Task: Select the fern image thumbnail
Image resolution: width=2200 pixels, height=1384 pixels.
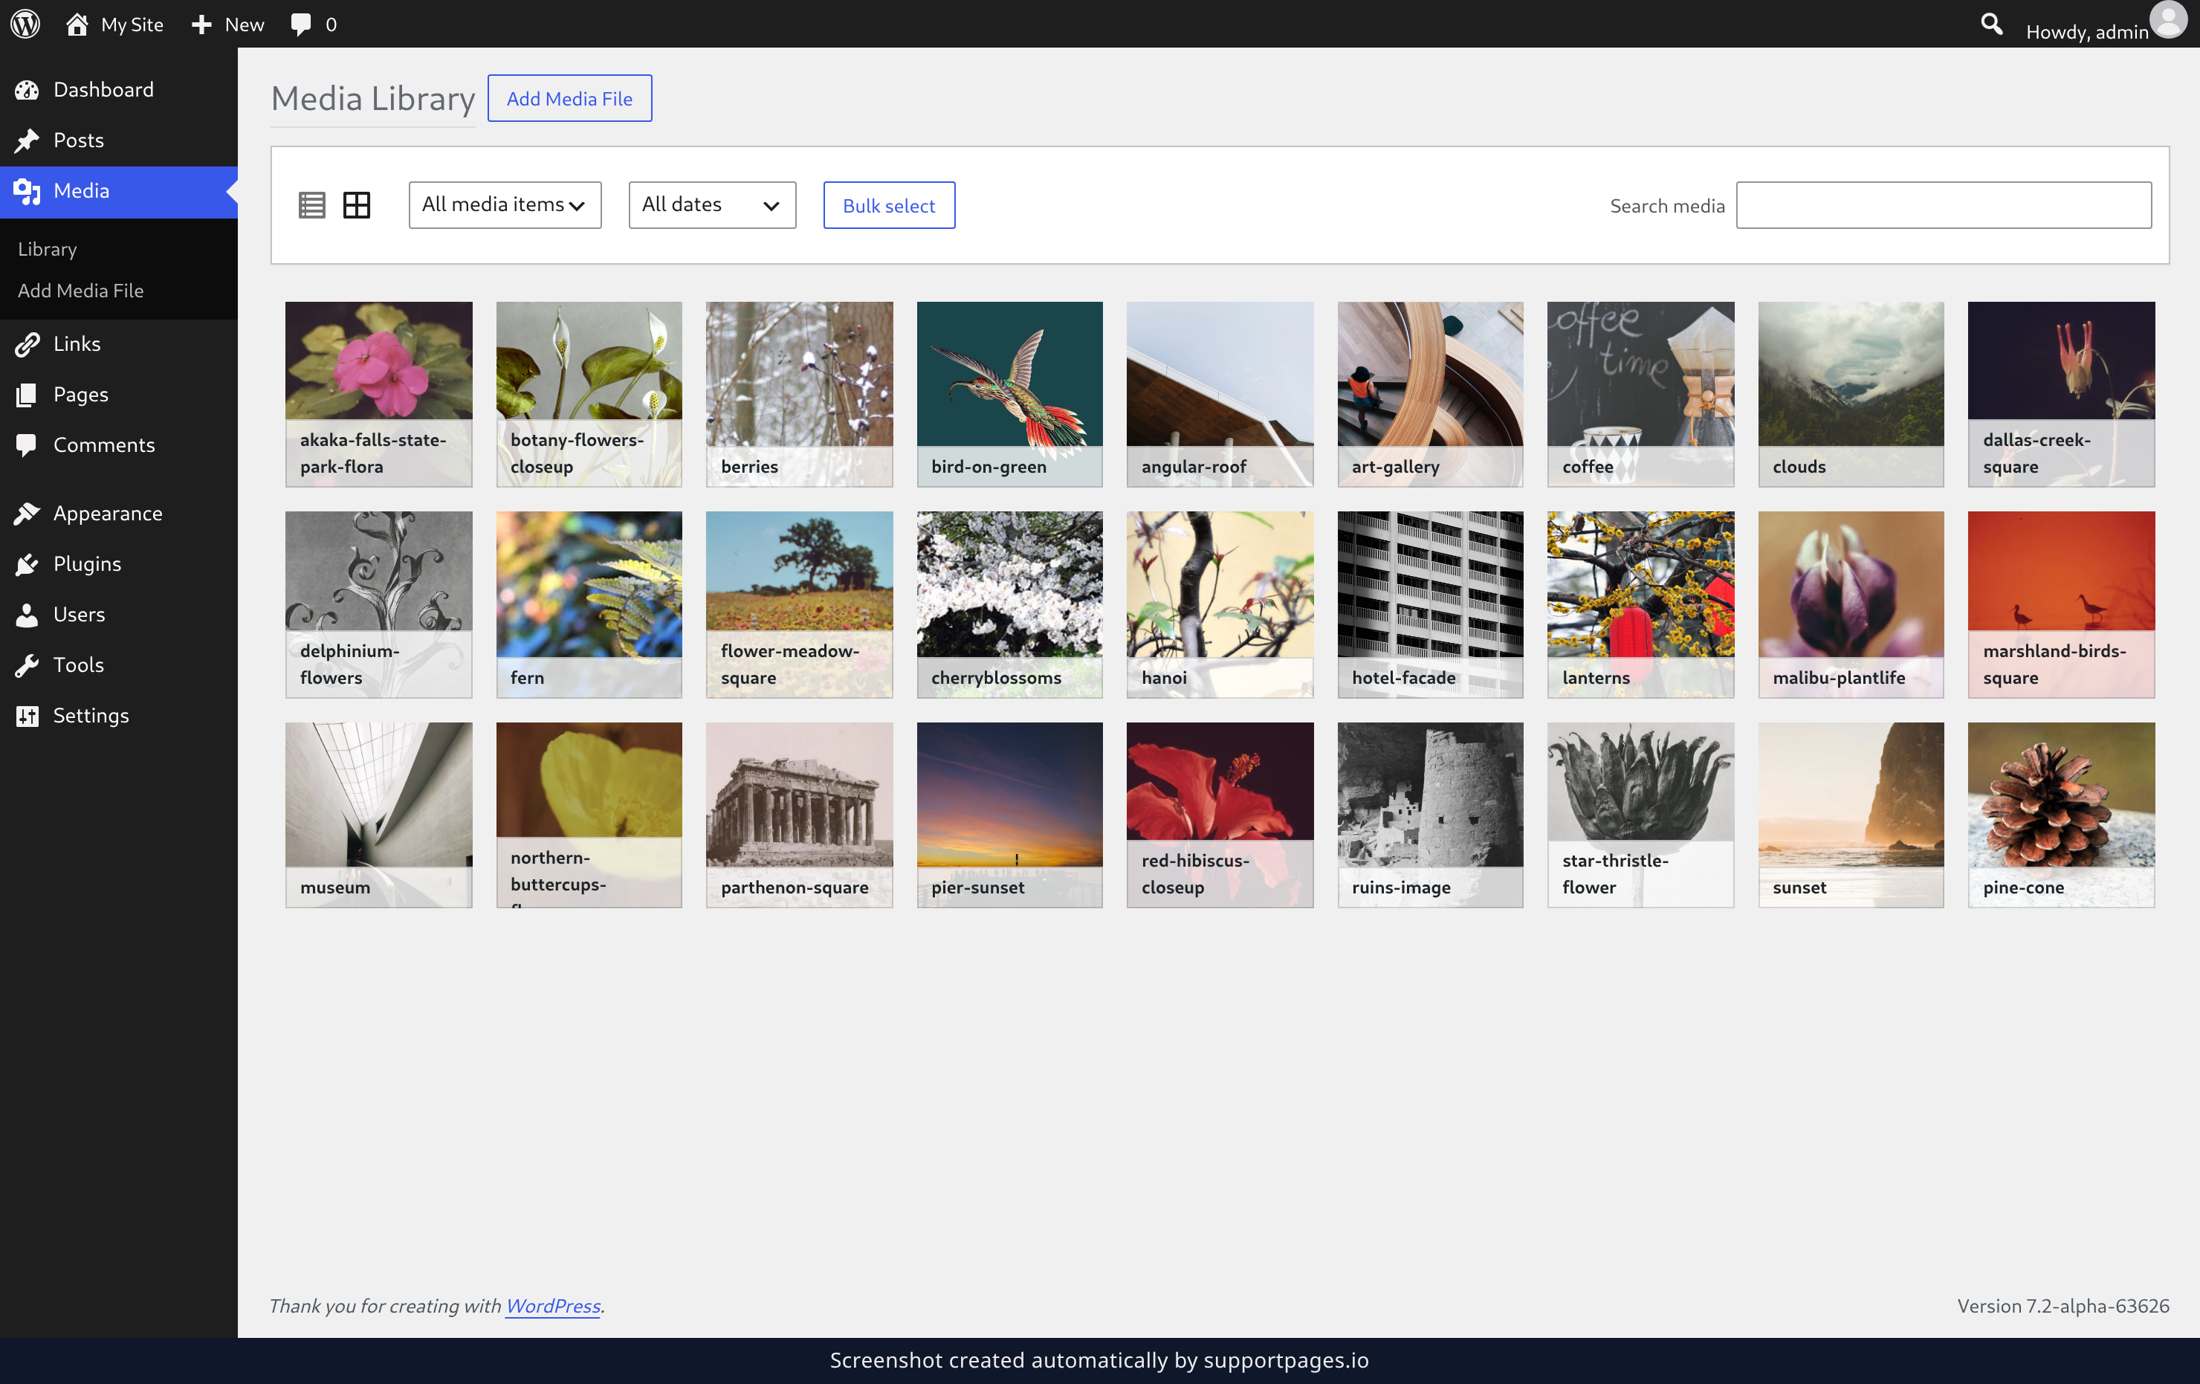Action: pos(589,604)
